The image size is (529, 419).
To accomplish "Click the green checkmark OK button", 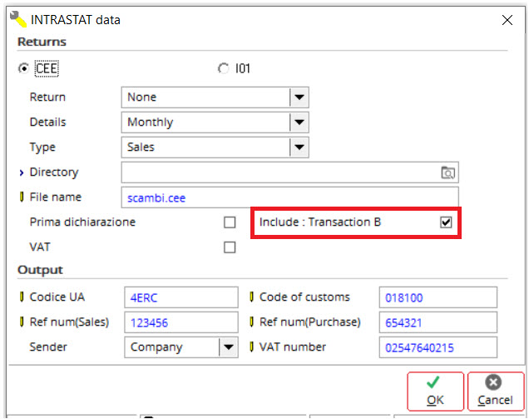I will tap(435, 392).
